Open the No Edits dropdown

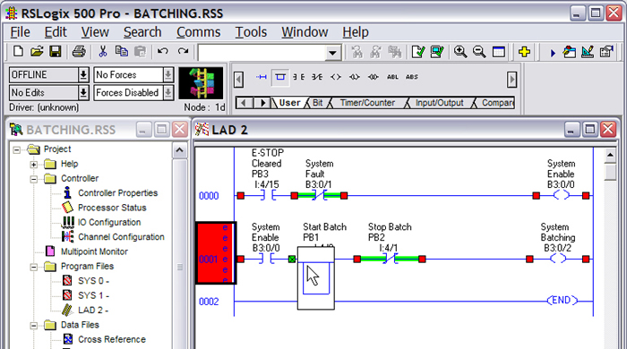[x=83, y=93]
